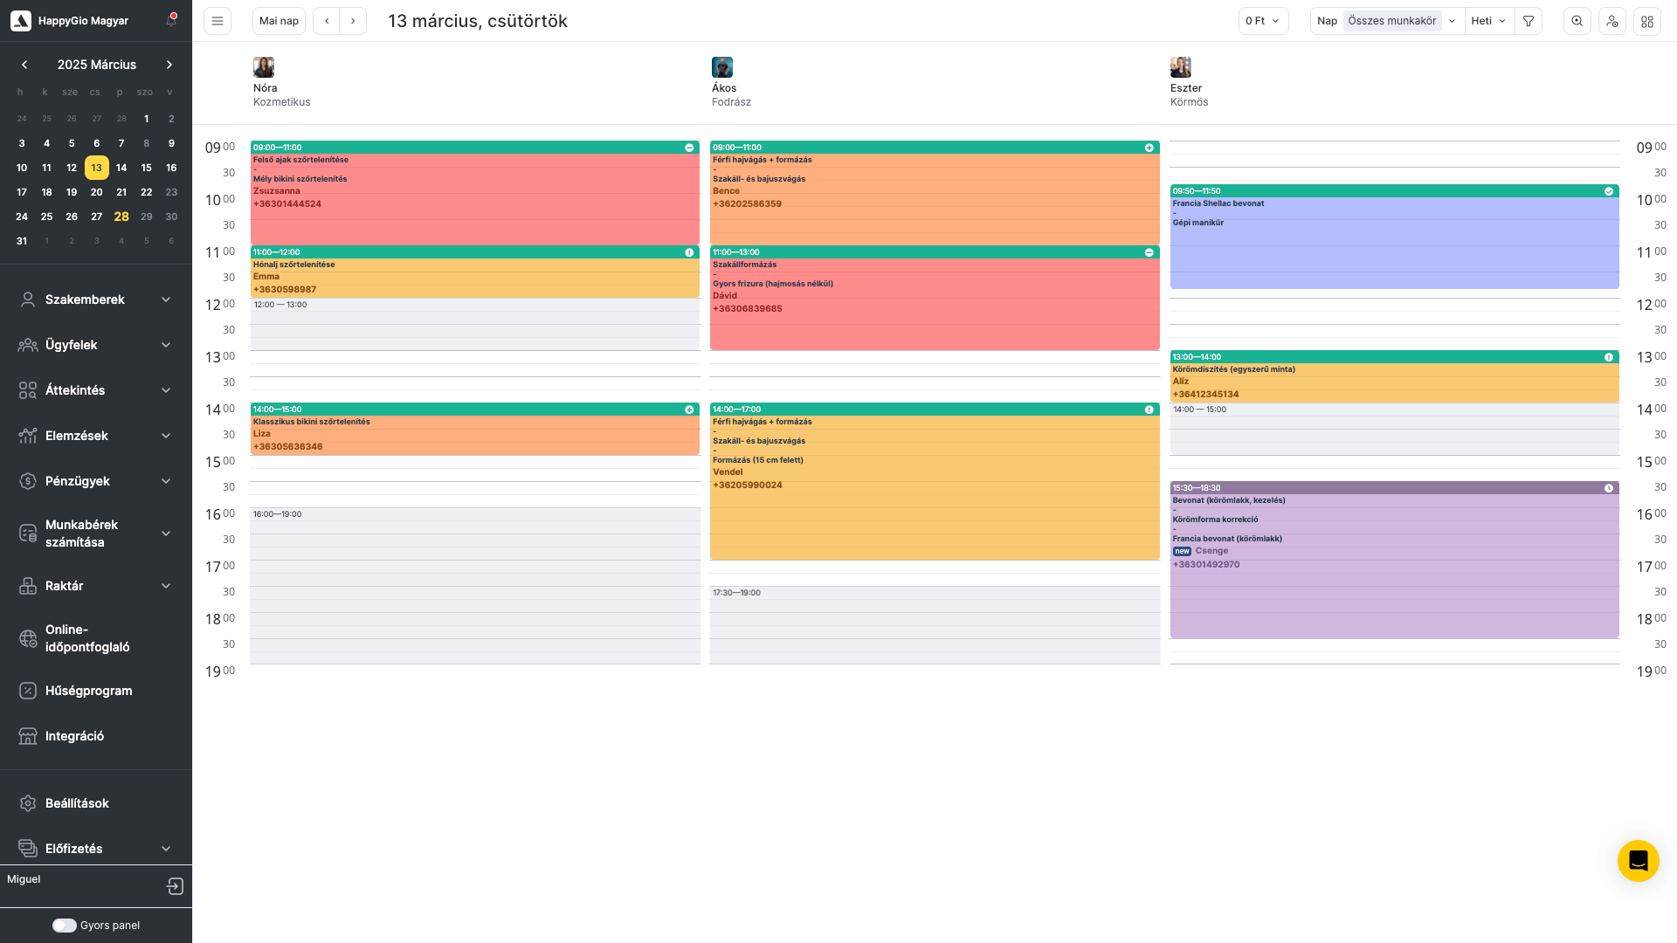The height and width of the screenshot is (943, 1677).
Task: Click the filter funnel icon
Action: point(1529,21)
